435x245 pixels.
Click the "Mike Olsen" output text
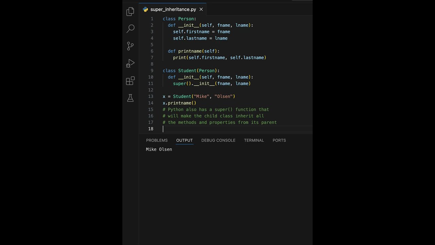(159, 149)
